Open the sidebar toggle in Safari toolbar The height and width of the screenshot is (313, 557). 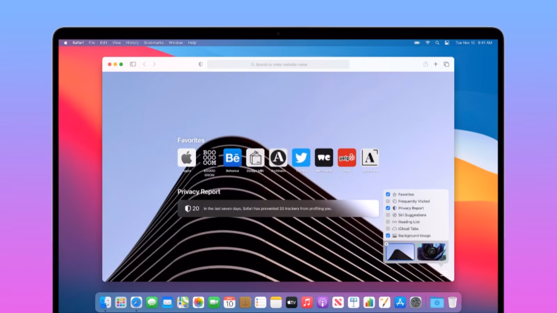tap(132, 64)
